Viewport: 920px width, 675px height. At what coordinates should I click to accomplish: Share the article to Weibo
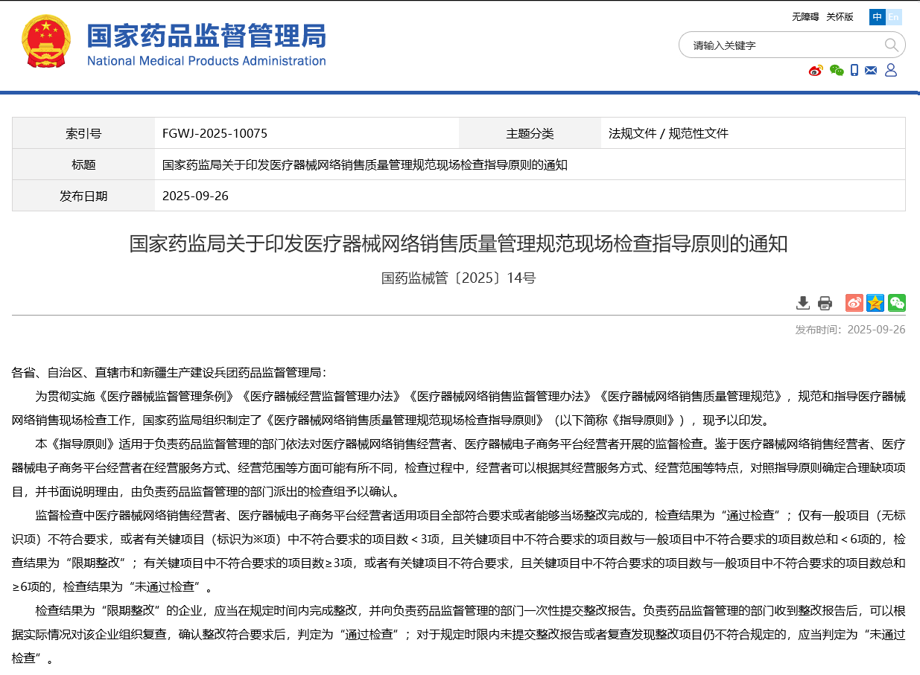(x=854, y=303)
